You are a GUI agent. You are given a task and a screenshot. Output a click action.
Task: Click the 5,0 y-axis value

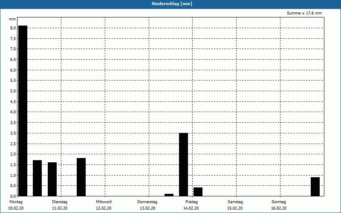click(13, 91)
